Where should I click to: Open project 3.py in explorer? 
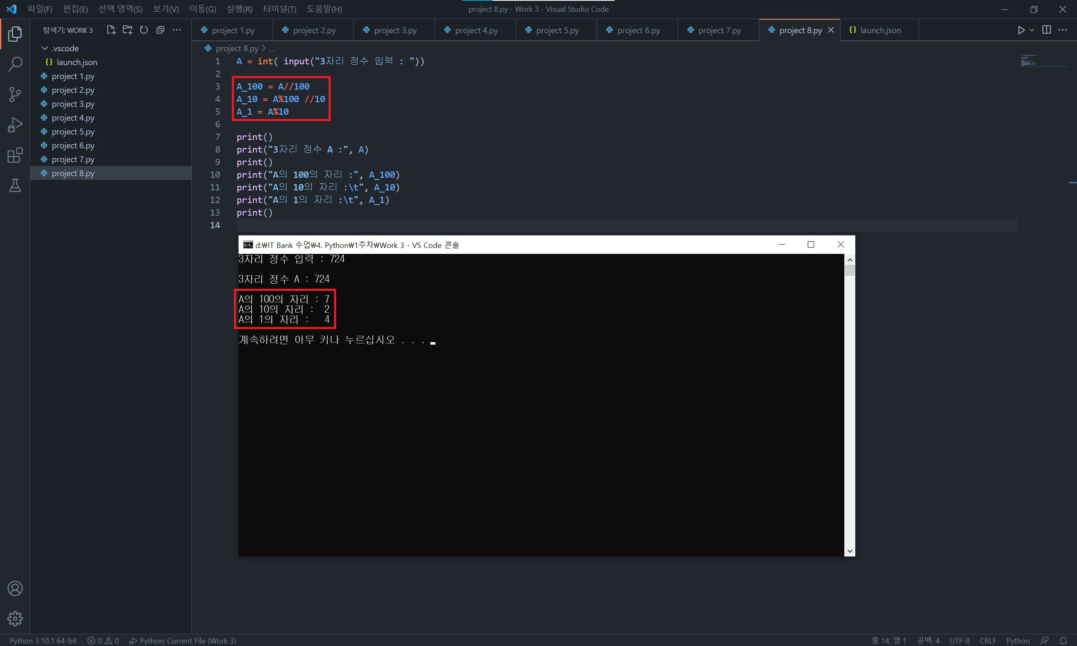[73, 104]
